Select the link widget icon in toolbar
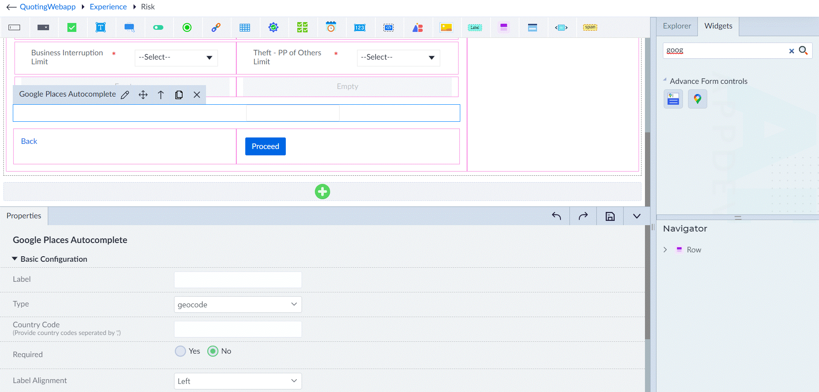819x392 pixels. pos(216,28)
